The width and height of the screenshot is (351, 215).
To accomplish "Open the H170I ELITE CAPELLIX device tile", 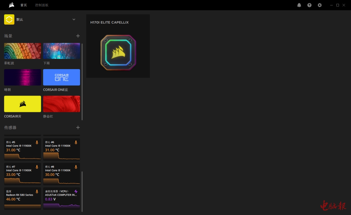I will click(118, 46).
